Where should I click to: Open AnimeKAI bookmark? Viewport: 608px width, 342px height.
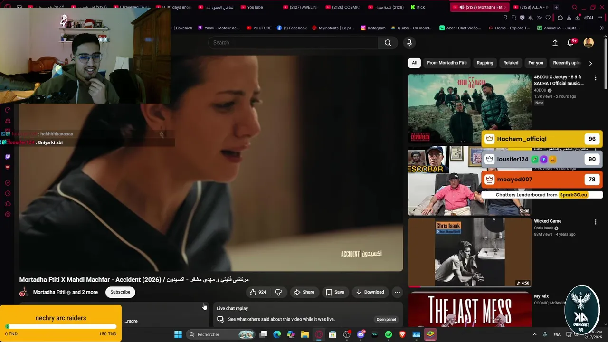click(x=558, y=28)
